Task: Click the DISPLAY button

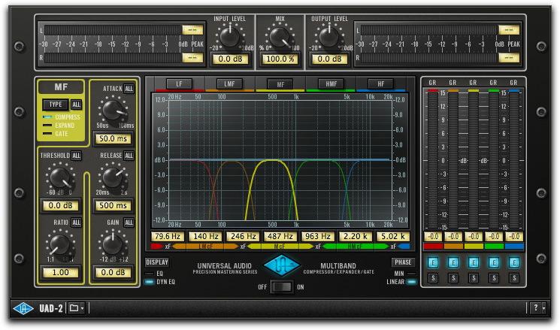Action: click(x=157, y=262)
